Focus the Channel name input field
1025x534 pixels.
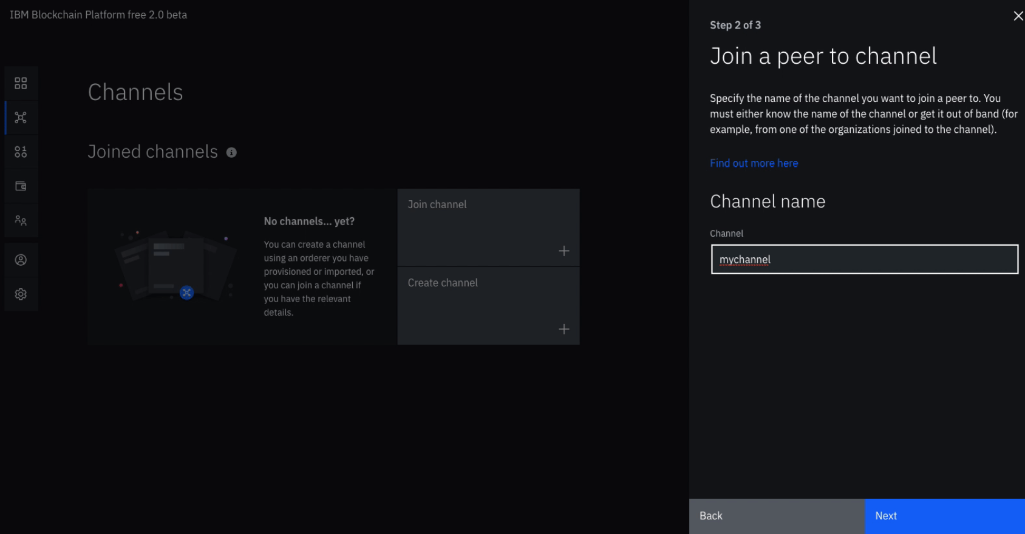[x=865, y=260]
